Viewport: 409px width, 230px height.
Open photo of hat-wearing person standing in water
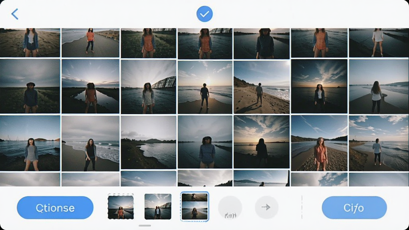(x=262, y=44)
